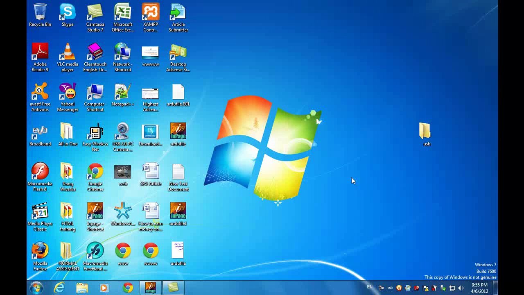Click the avast tray icon

coord(399,288)
